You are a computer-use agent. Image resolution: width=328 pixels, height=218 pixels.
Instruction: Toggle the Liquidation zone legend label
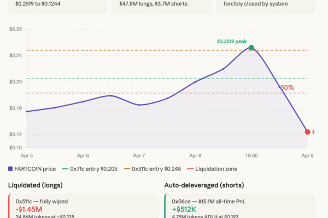[x=215, y=168]
